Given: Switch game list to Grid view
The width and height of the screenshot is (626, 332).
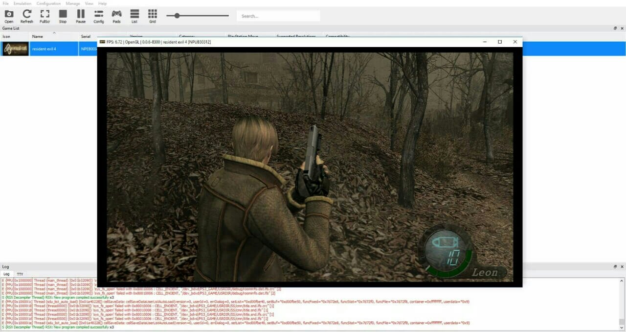Looking at the screenshot, I should (x=153, y=16).
